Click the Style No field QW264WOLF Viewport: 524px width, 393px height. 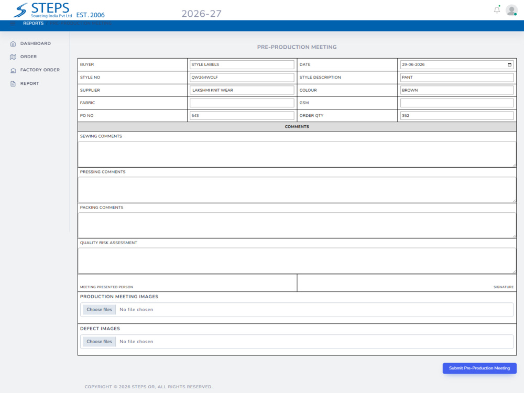pos(242,77)
